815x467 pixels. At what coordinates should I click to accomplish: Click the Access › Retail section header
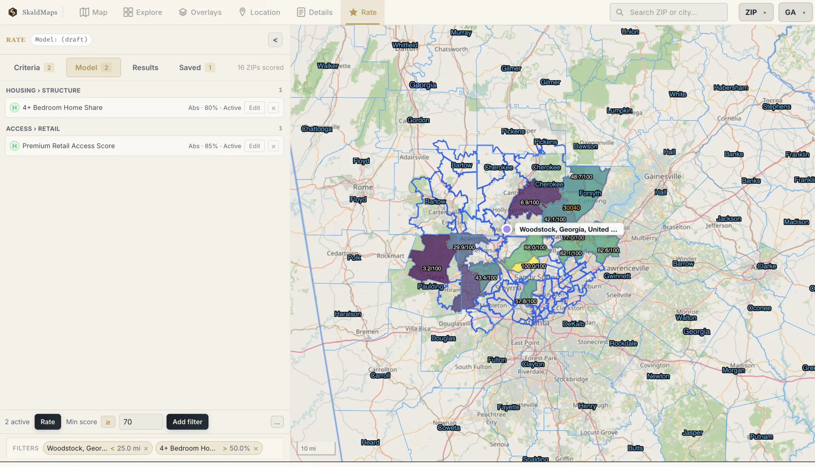pyautogui.click(x=33, y=129)
